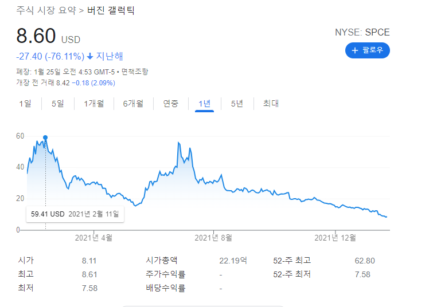Click the down arrow next to 지난해
Viewport: 433px width, 307px height.
click(x=90, y=56)
